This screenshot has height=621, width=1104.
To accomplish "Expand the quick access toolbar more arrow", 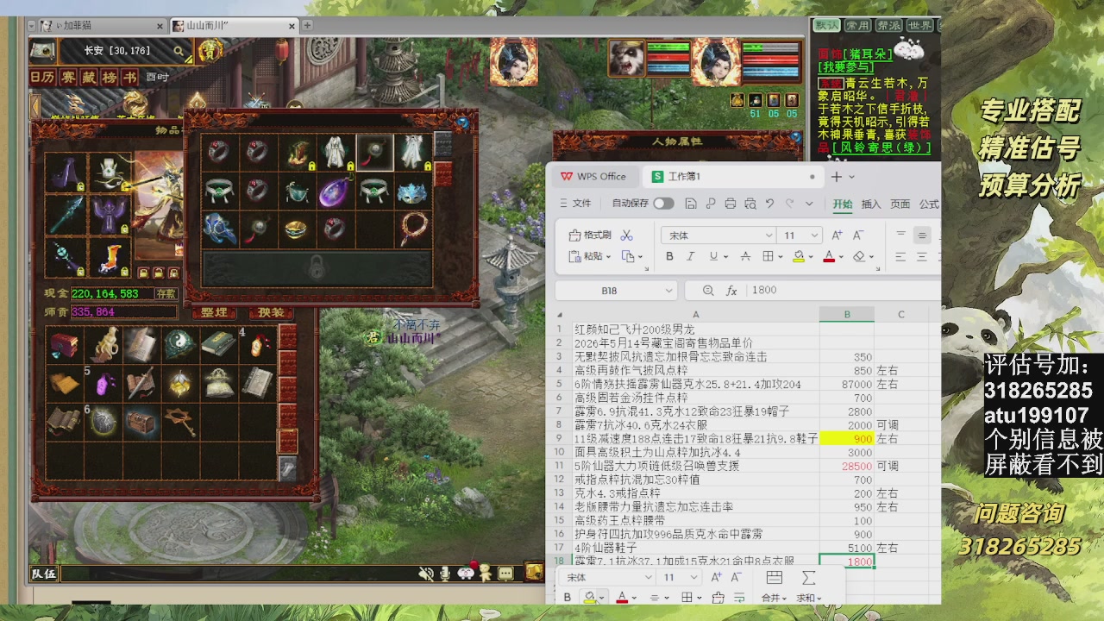I will point(809,204).
